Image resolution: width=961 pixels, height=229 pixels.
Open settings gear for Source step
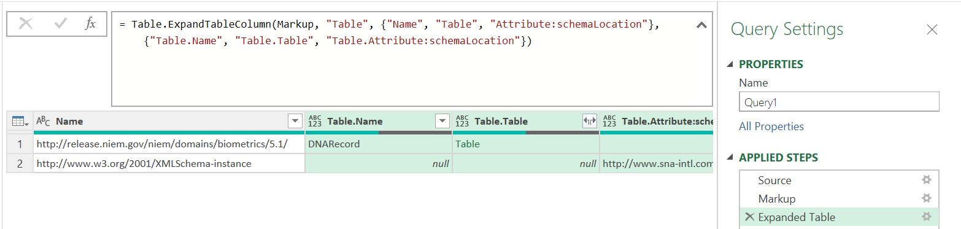927,180
